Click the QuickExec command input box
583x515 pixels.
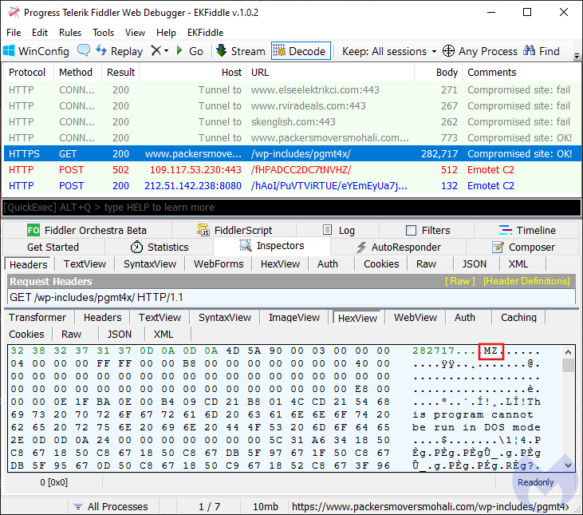tap(291, 208)
